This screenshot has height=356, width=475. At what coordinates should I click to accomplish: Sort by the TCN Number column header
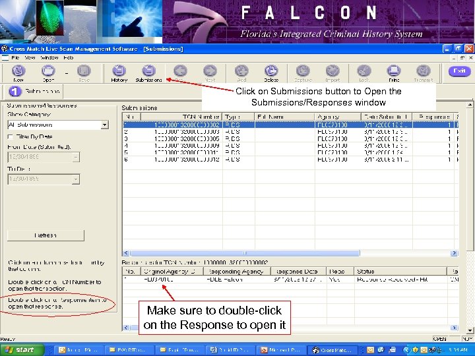(x=181, y=117)
